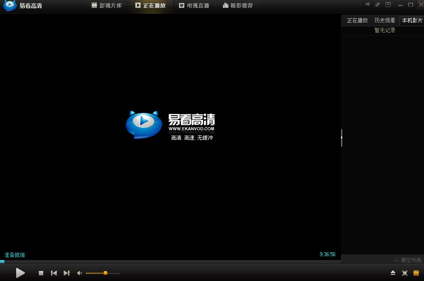The width and height of the screenshot is (424, 281).
Task: Toggle the playlist panel with the film-strip icon
Action: [x=416, y=273]
